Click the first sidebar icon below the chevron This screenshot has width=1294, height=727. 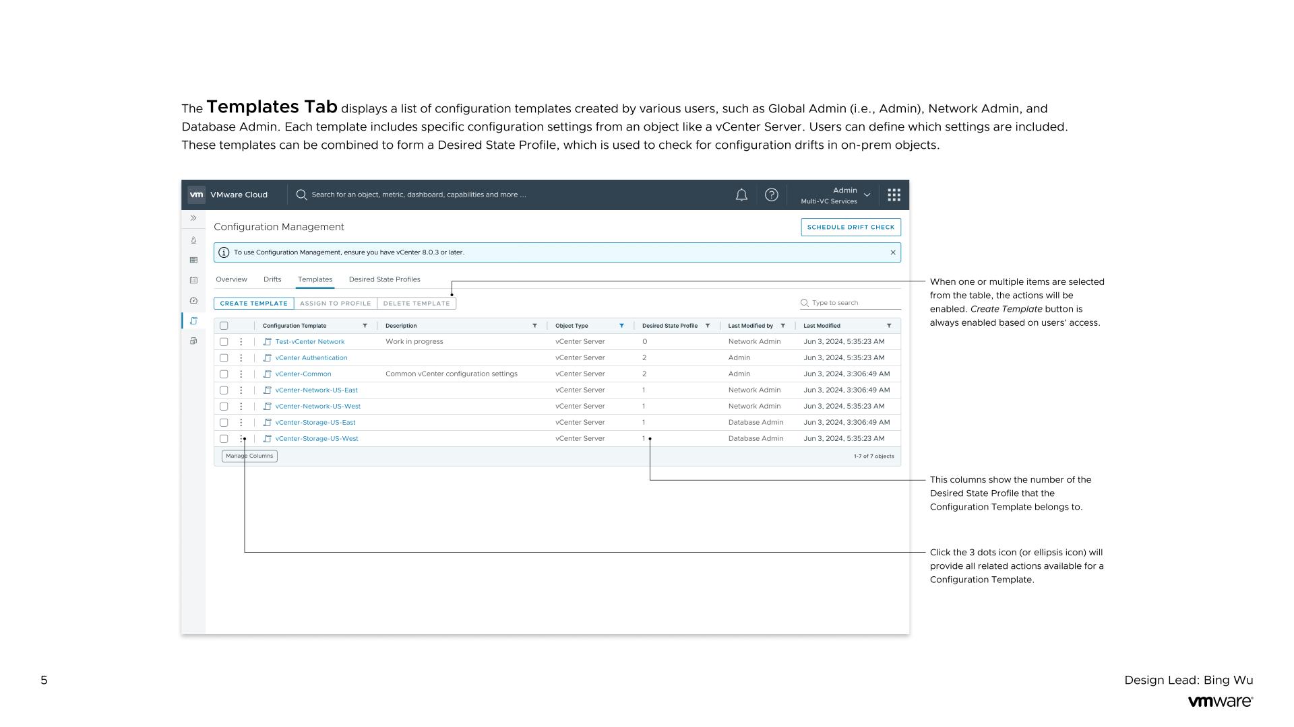point(193,240)
